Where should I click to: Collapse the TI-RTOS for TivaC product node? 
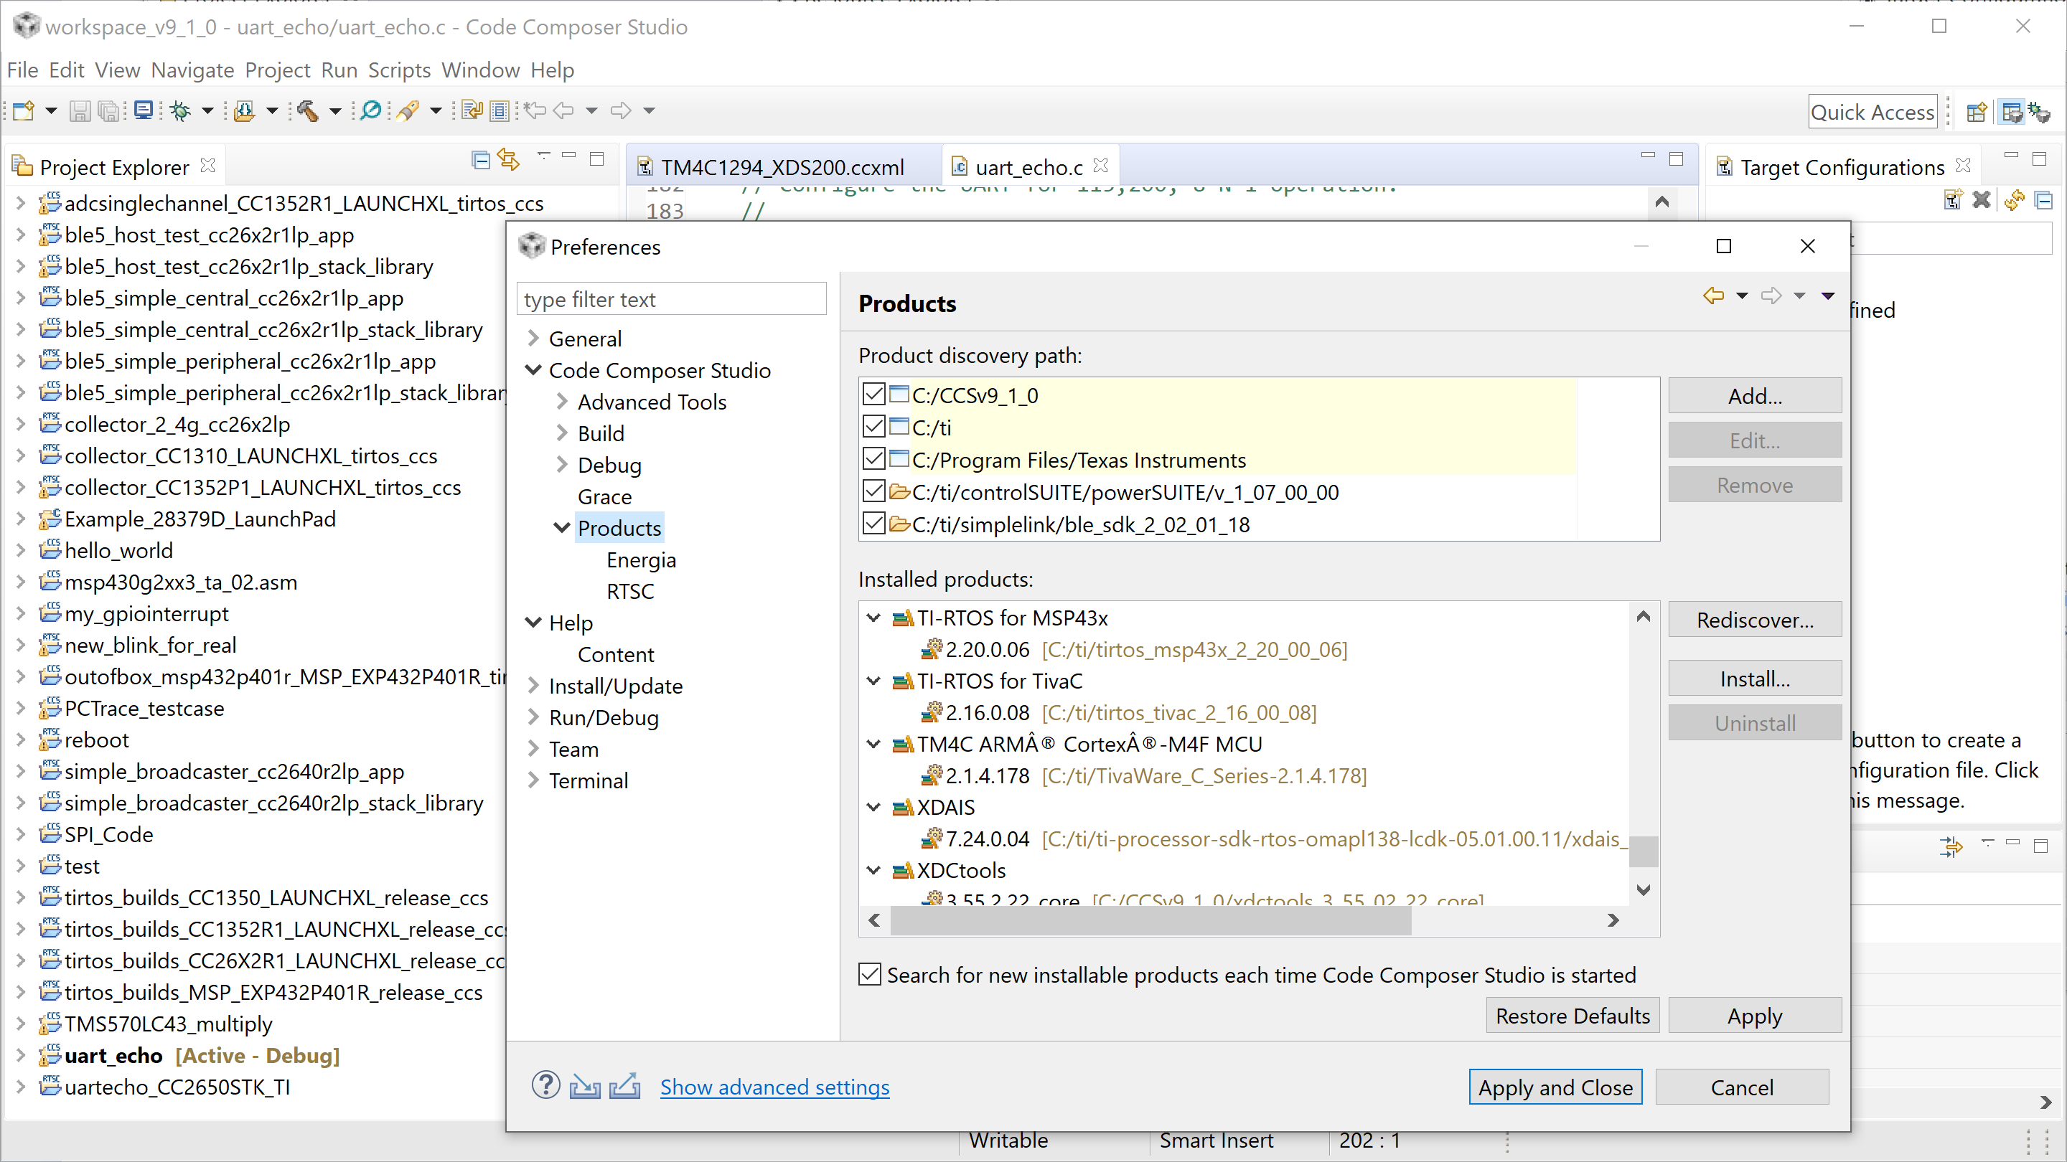click(874, 681)
